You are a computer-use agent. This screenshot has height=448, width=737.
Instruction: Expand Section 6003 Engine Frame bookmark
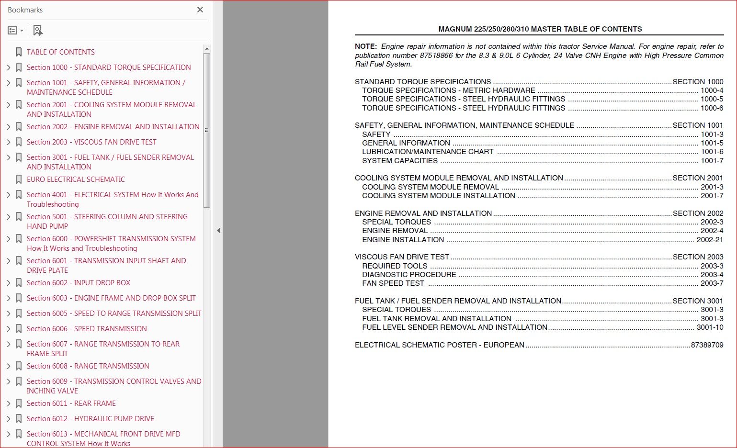9,298
